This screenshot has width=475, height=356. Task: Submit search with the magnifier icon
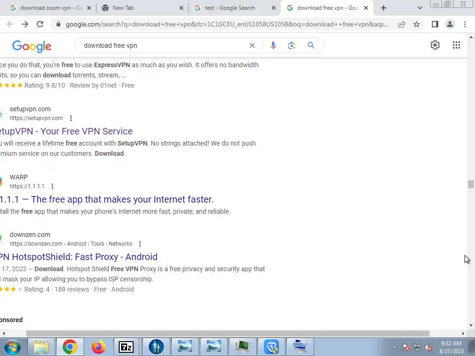[x=311, y=45]
